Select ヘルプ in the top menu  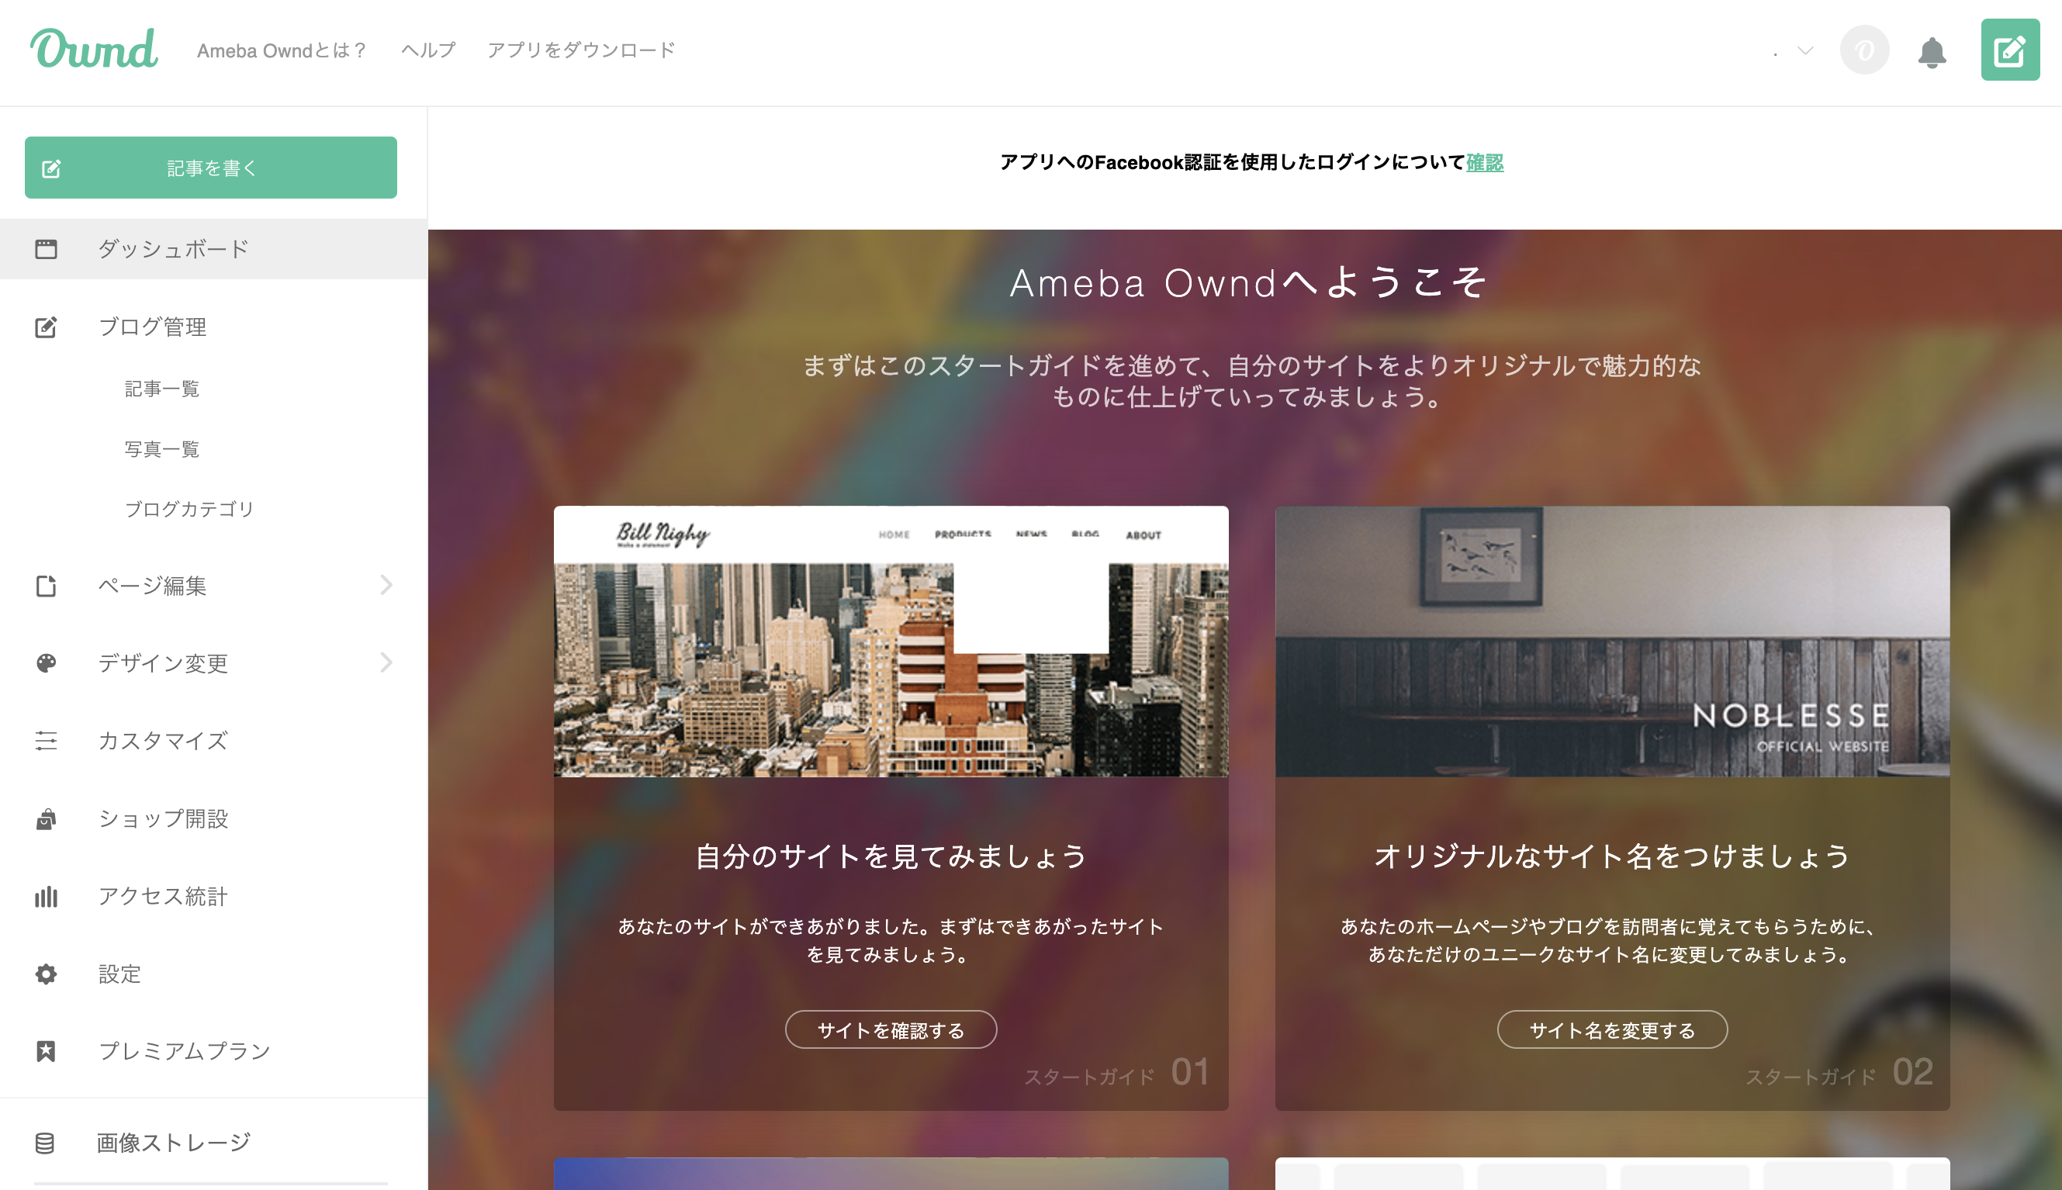[427, 49]
